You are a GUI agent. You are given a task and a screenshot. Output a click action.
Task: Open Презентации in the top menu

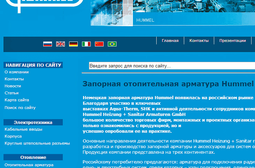click(233, 41)
